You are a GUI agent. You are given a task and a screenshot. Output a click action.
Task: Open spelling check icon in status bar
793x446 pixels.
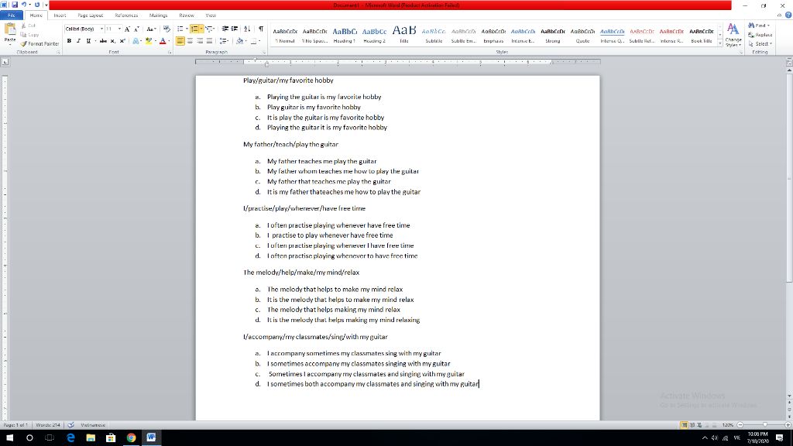70,425
